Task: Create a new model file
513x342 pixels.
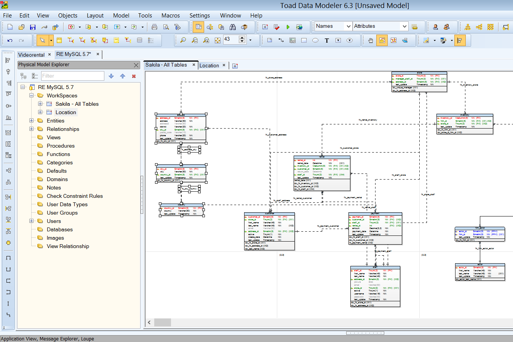Action: click(10, 27)
